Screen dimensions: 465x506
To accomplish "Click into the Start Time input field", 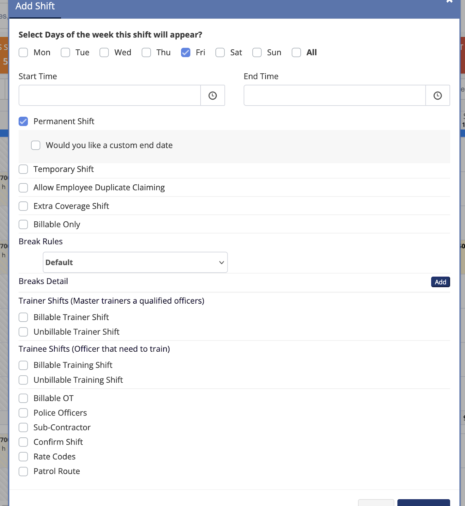I will click(x=110, y=96).
